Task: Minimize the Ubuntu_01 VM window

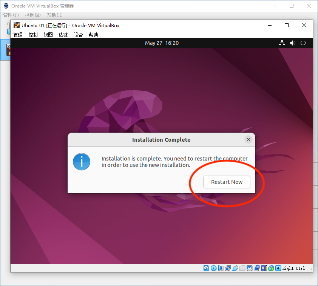Action: click(x=270, y=25)
